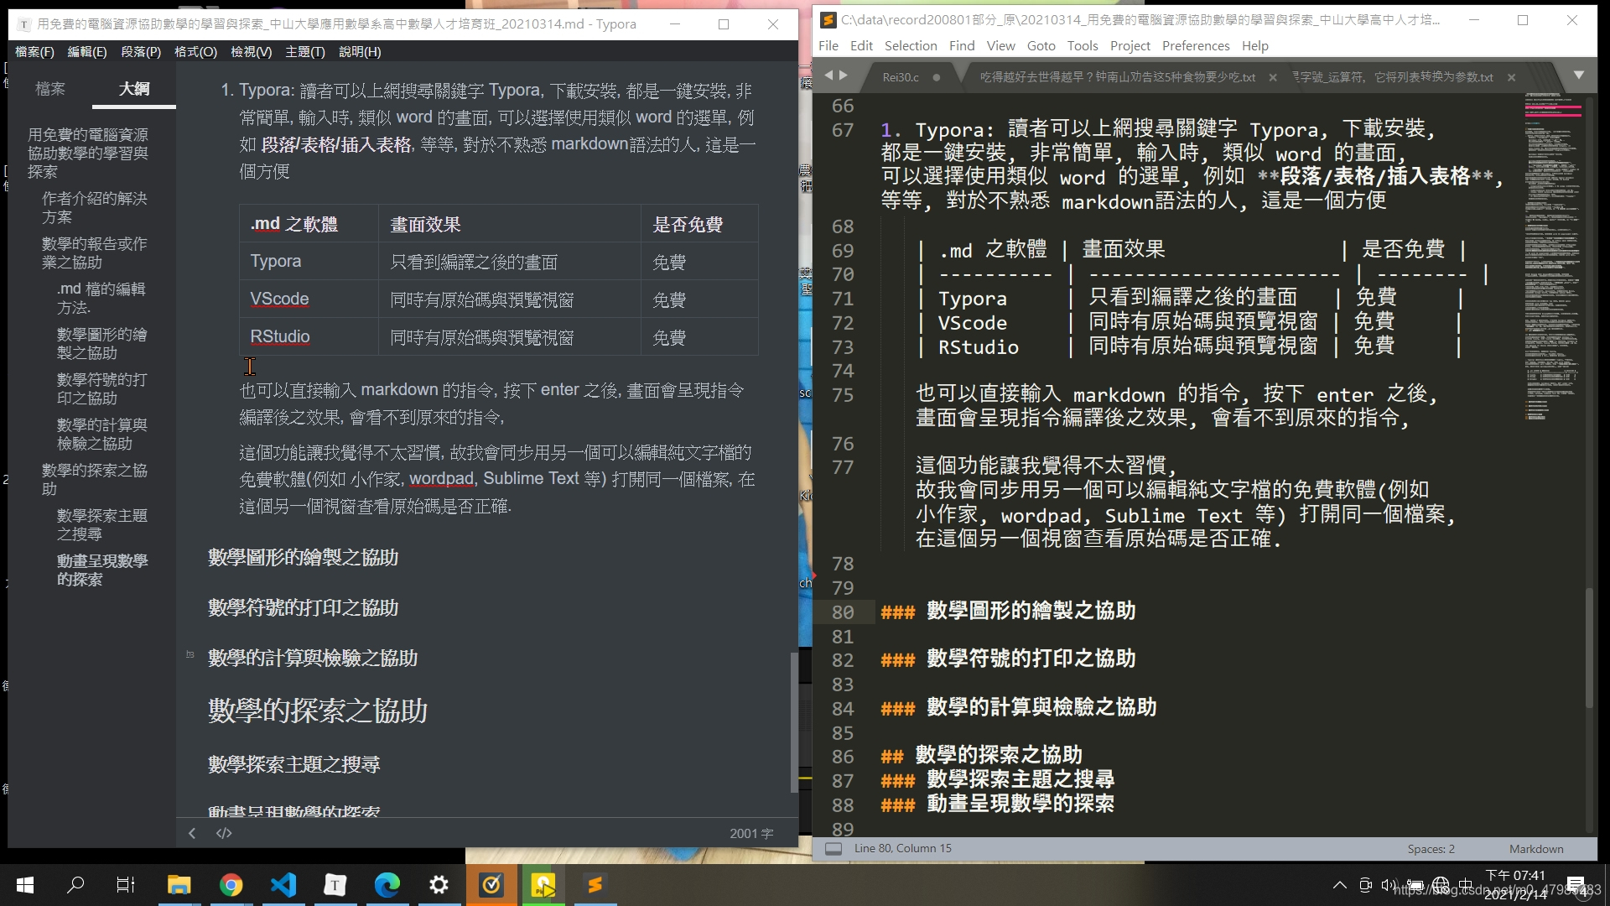Open the 段落(P) menu in Typora
The image size is (1610, 906).
click(140, 52)
